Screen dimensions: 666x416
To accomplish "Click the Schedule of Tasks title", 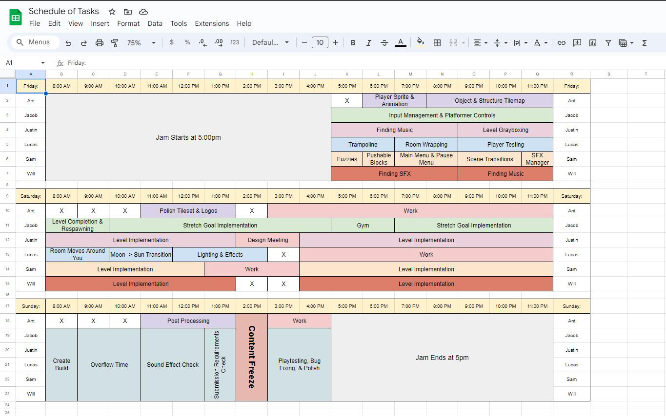I will point(64,11).
